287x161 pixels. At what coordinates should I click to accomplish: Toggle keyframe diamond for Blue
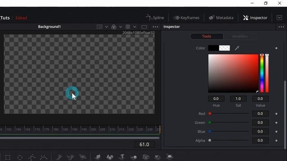276,131
